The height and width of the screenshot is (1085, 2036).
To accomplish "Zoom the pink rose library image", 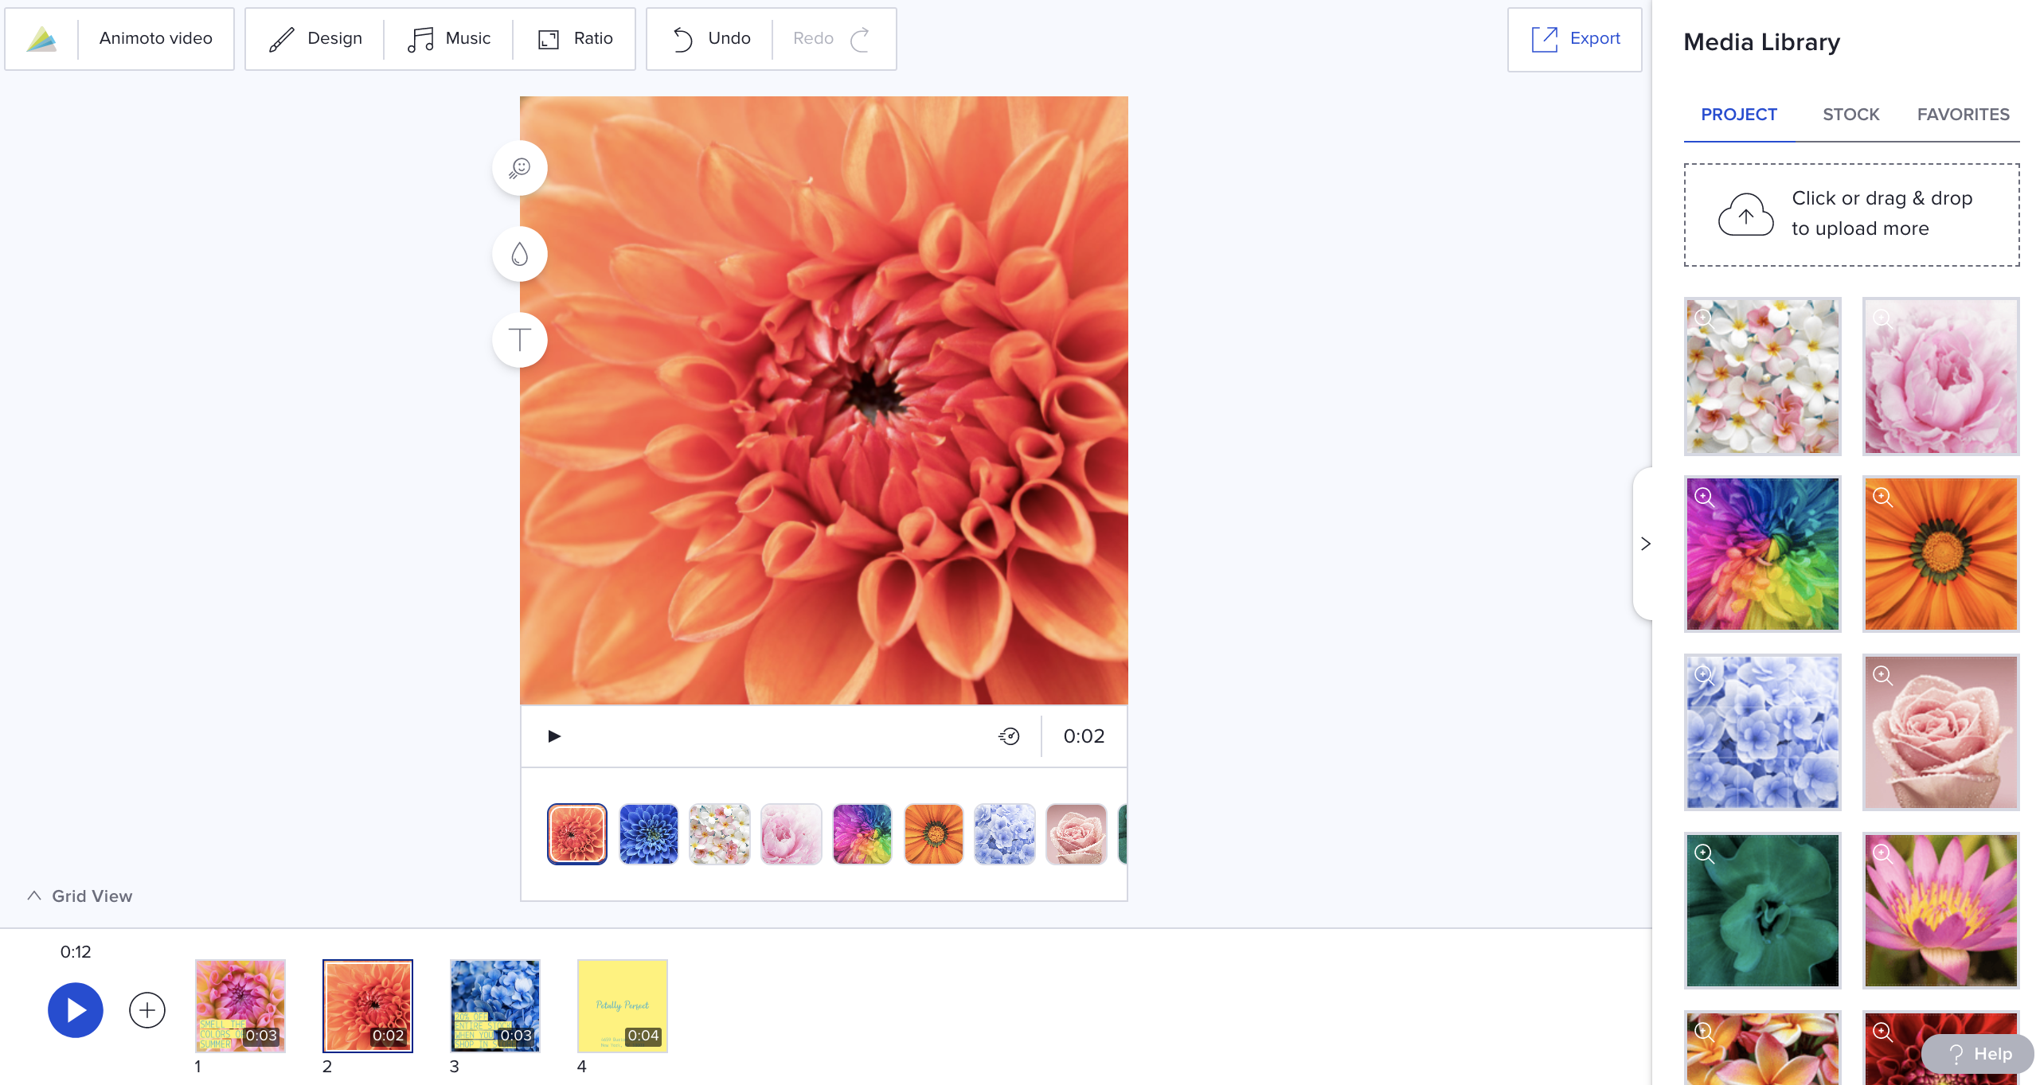I will pyautogui.click(x=1882, y=676).
